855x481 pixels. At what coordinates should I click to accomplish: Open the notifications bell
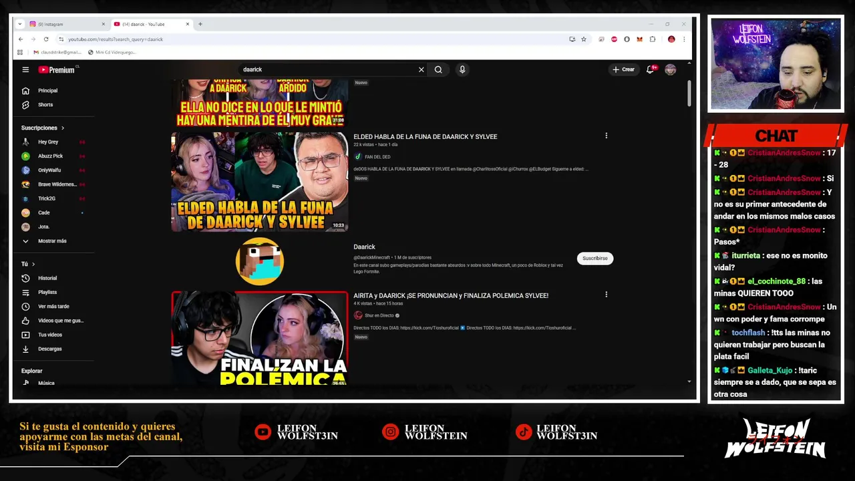pyautogui.click(x=650, y=69)
